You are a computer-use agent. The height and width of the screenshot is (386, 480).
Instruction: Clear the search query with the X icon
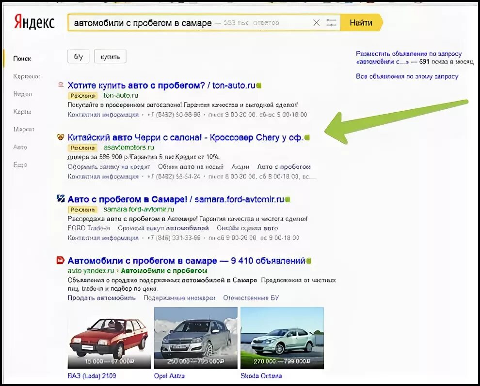[317, 23]
